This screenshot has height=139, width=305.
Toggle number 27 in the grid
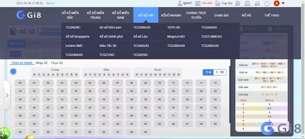[x=187, y=91]
